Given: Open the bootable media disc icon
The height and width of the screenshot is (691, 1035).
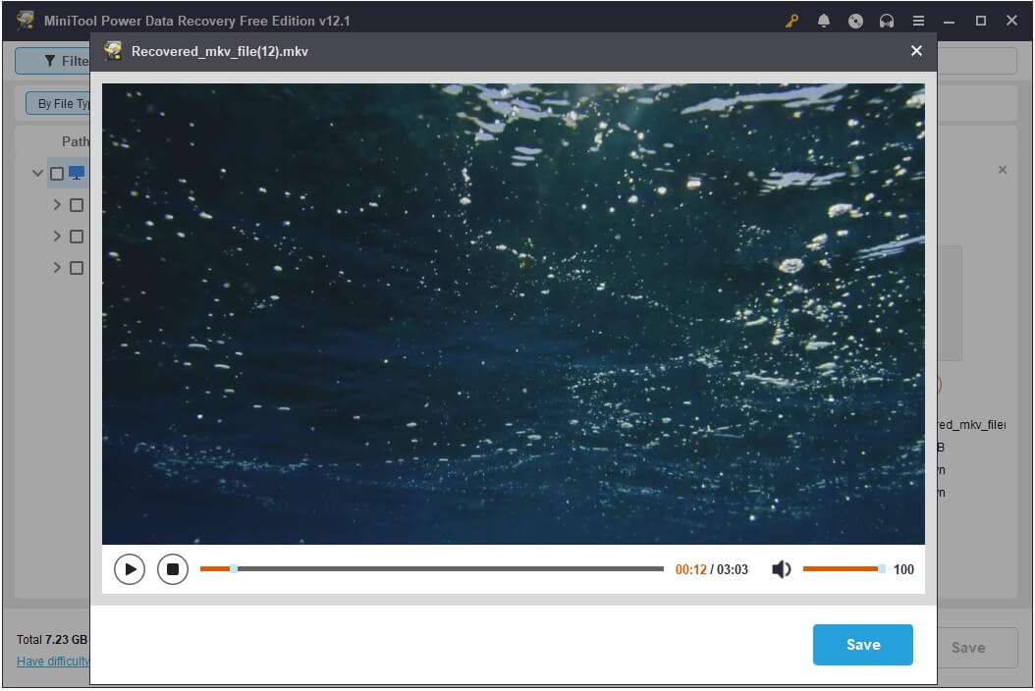Looking at the screenshot, I should pyautogui.click(x=855, y=22).
